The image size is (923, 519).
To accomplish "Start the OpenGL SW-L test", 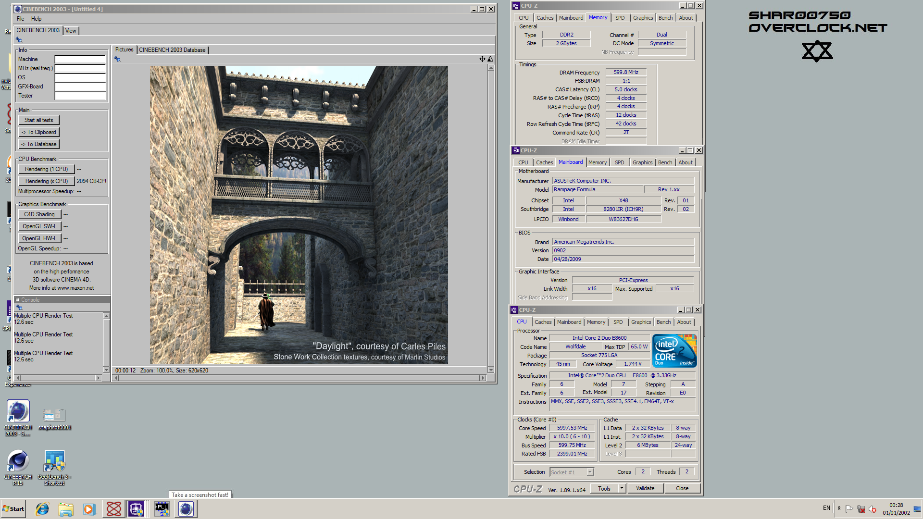I will tap(39, 226).
